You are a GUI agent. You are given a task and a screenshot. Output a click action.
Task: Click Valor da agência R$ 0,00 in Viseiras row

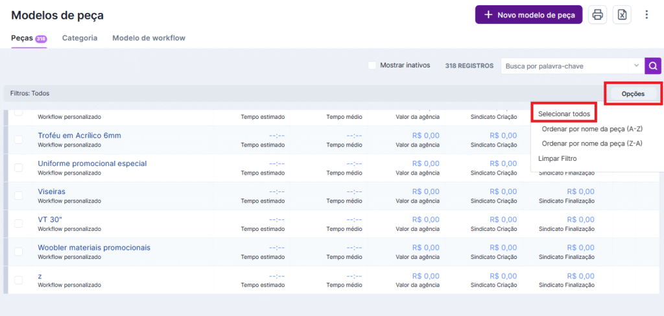tap(425, 191)
